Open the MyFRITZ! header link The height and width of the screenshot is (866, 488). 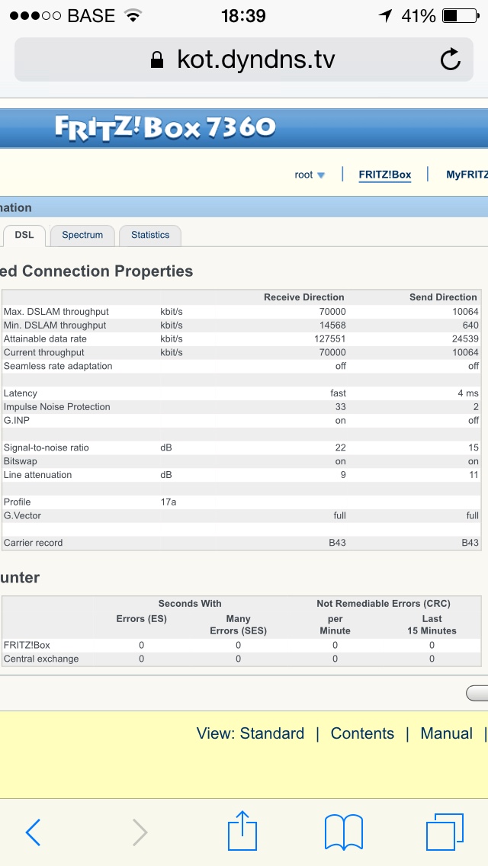pyautogui.click(x=467, y=175)
